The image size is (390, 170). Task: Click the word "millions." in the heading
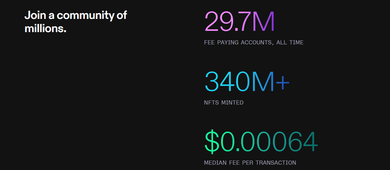[45, 29]
